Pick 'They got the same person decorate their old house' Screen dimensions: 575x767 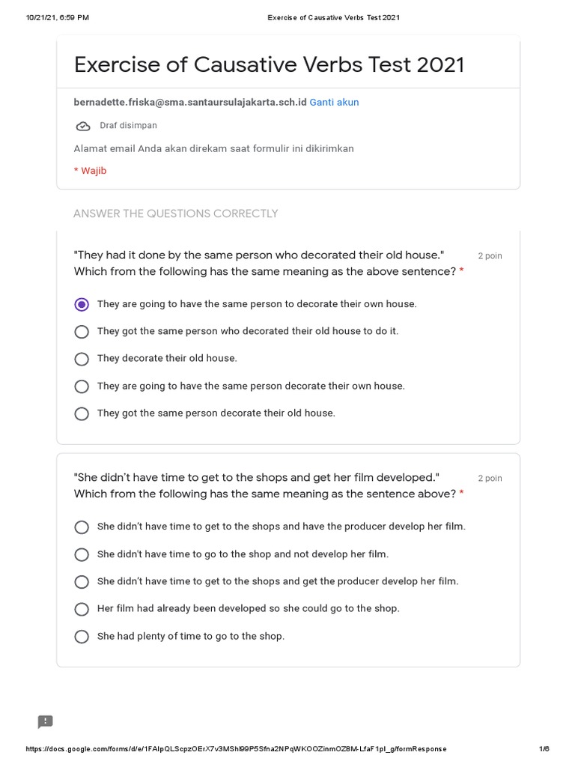82,413
